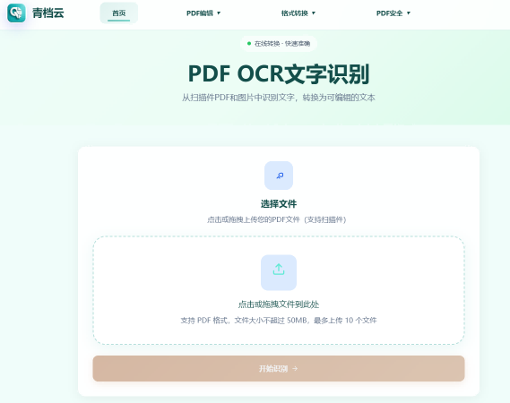Click the 点击或拖拽上传您的PDF文件 hint
The height and width of the screenshot is (403, 510).
[x=276, y=219]
